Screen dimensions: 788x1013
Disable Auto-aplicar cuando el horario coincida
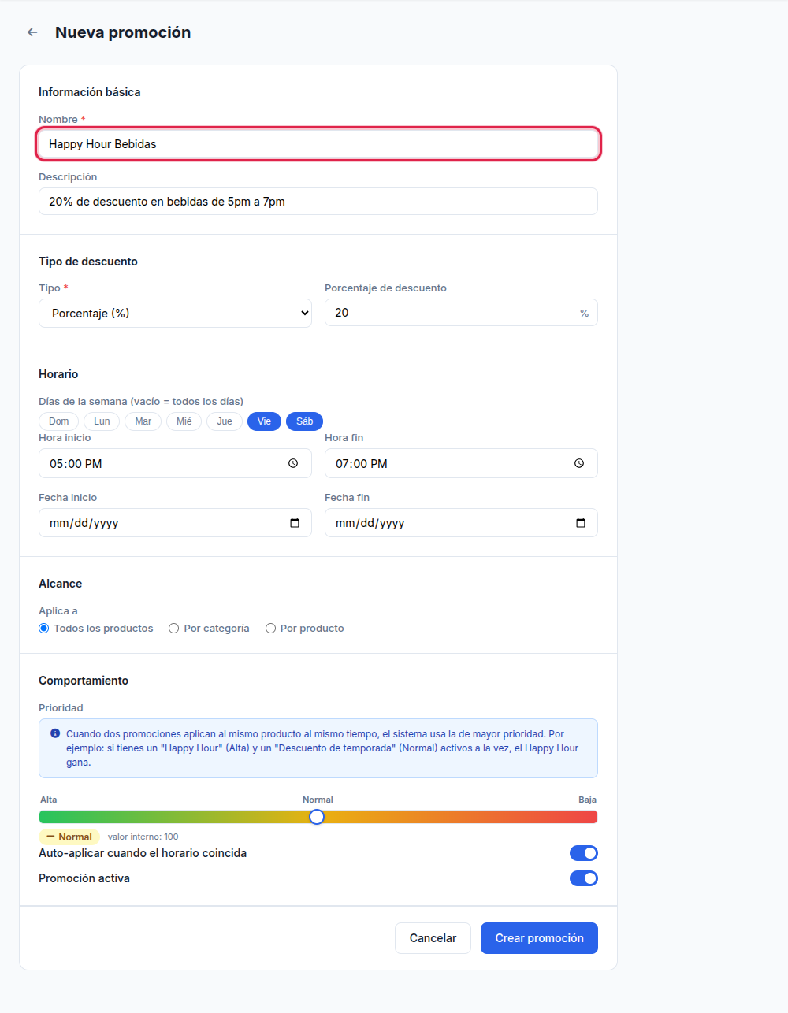pos(584,853)
